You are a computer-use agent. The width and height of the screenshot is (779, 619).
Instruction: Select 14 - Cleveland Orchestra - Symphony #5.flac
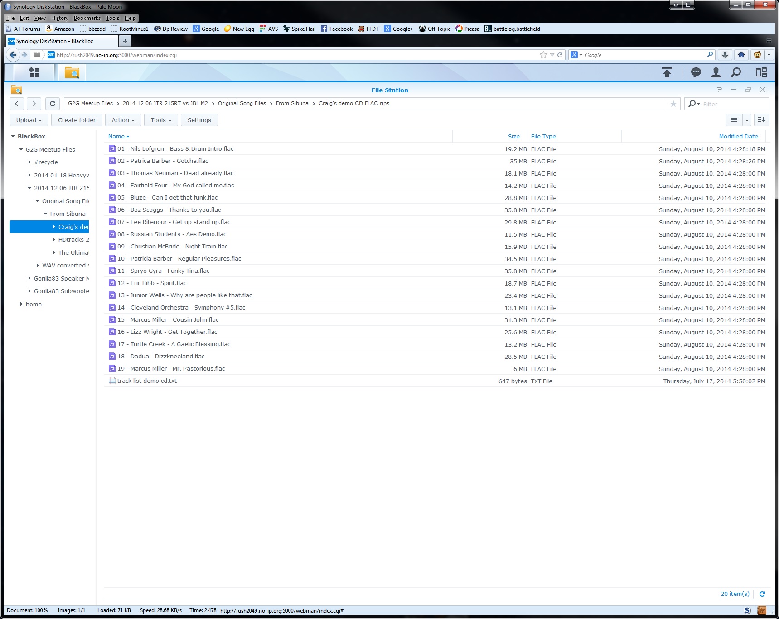[x=435, y=307]
